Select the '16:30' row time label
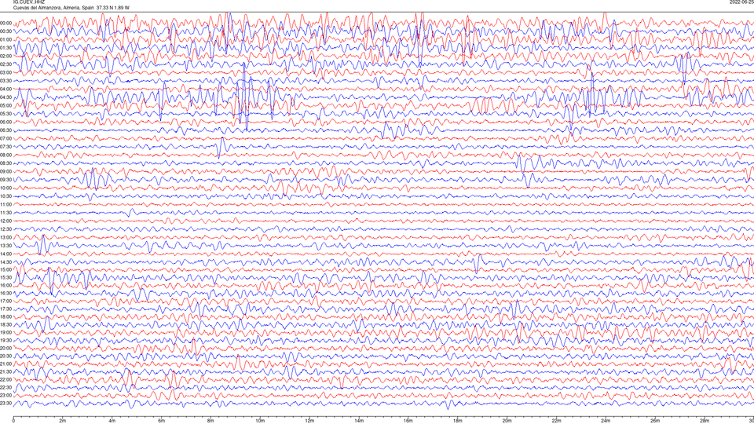754x424 pixels. pos(5,293)
